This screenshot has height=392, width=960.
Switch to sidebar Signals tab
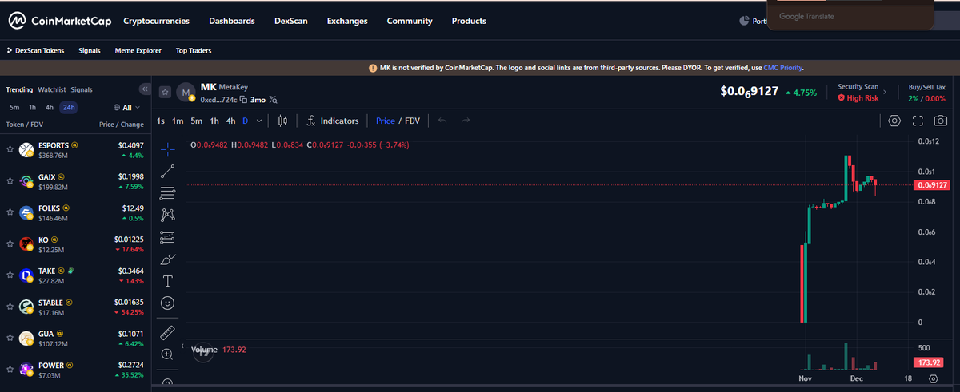pyautogui.click(x=82, y=89)
